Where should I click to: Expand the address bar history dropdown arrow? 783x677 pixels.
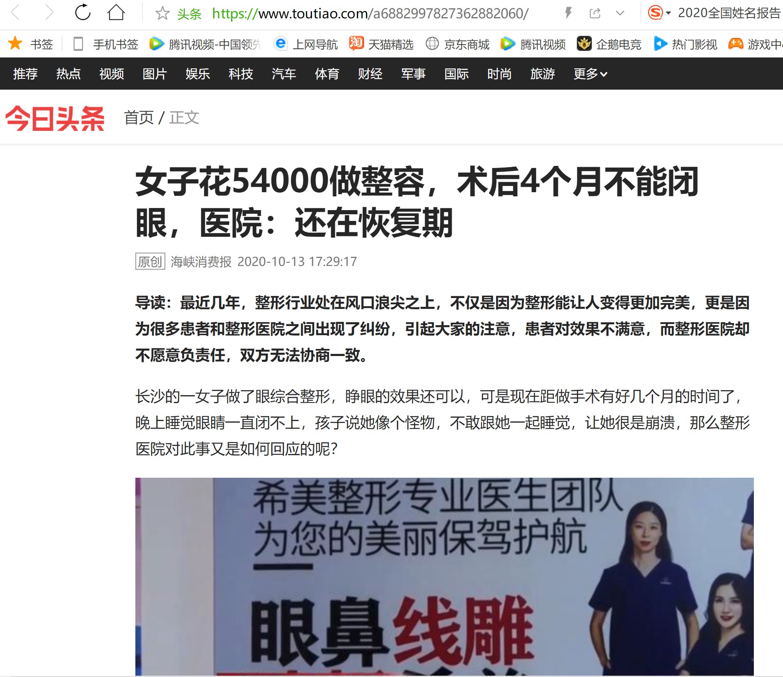[x=620, y=13]
